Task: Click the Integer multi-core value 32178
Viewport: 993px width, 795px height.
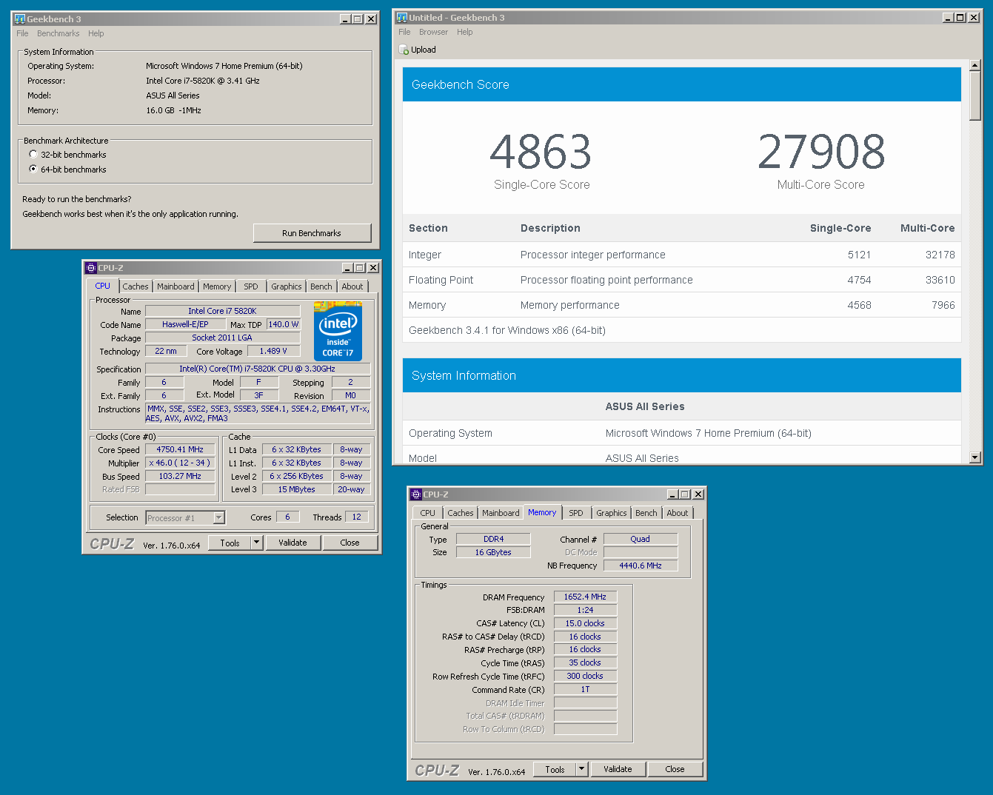Action: 940,255
